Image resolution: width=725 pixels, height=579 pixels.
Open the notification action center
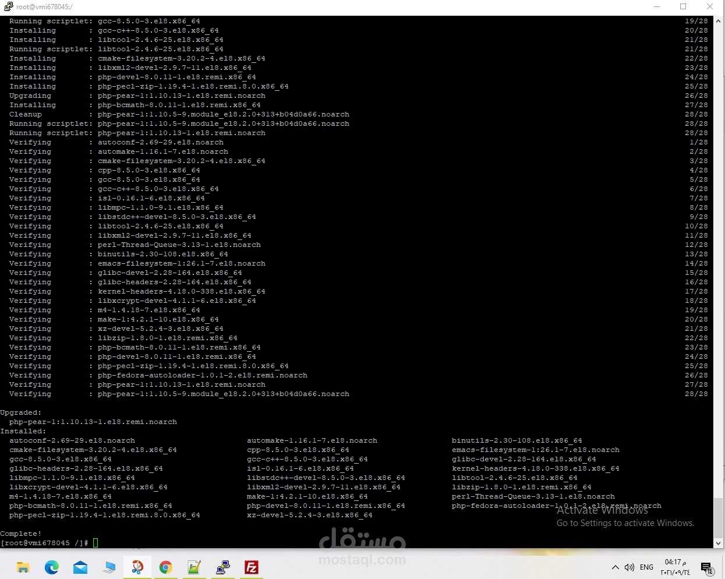coord(708,568)
